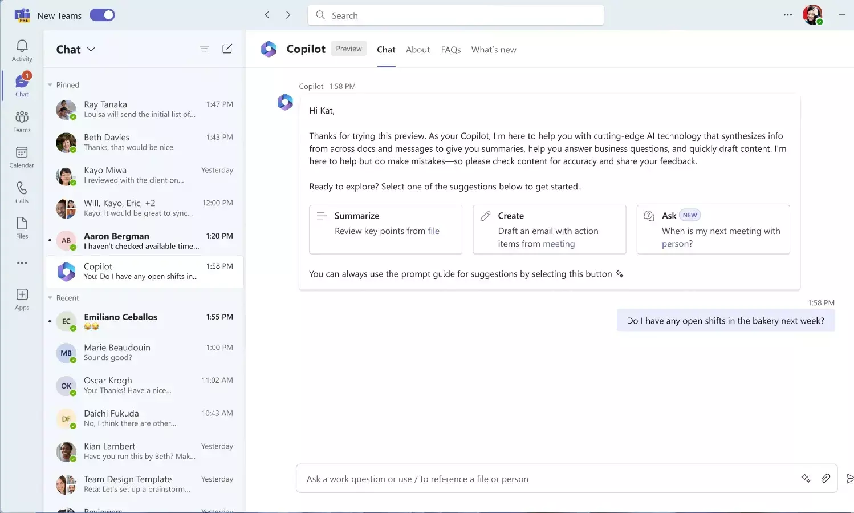Viewport: 854px width, 513px height.
Task: Select the Ask next meeting suggestion
Action: 713,229
